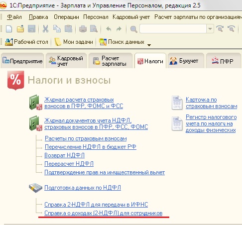Open the Возврат НДФЛ link

tap(65, 155)
